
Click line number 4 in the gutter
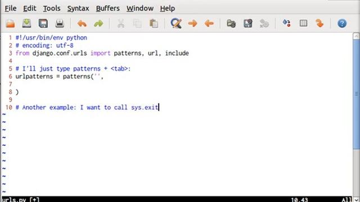tap(10, 61)
